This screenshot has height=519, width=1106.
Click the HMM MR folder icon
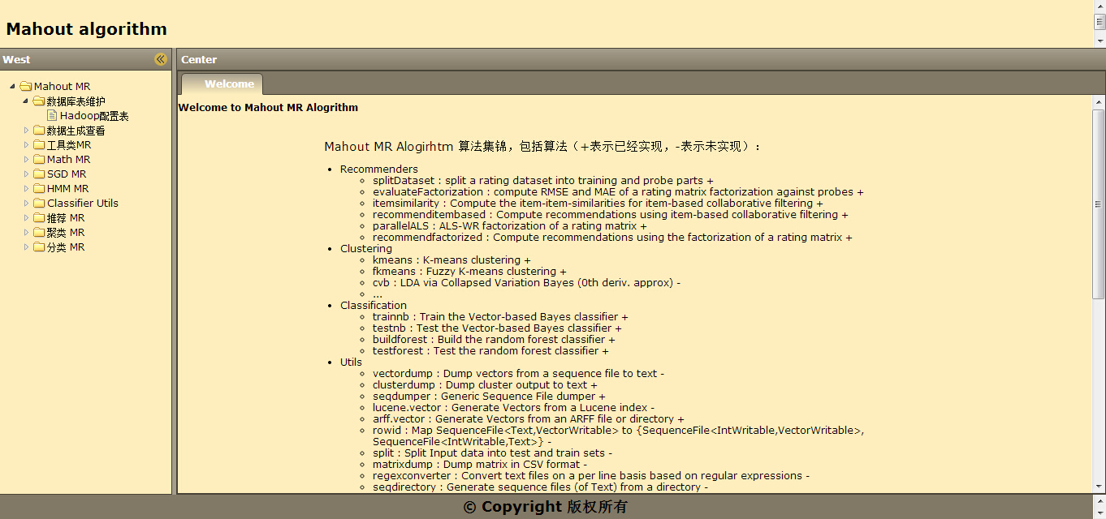(x=39, y=189)
